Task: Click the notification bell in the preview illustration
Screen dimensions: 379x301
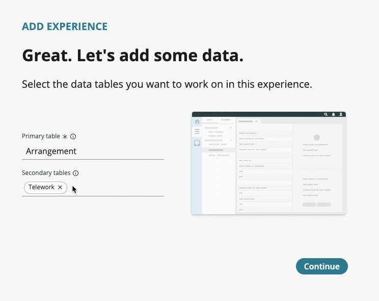Action: pos(333,115)
